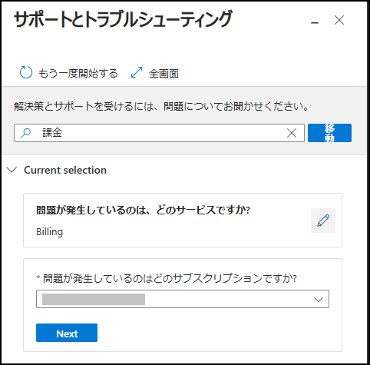370x365 pixels.
Task: Clear the search box with X
Action: click(292, 133)
